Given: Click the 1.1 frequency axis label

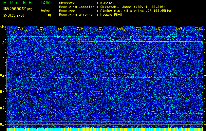Looking at the screenshot, I should (x=3, y=43).
